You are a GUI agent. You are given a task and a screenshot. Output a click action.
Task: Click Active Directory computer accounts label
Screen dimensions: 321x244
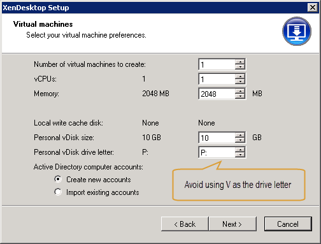coord(89,167)
